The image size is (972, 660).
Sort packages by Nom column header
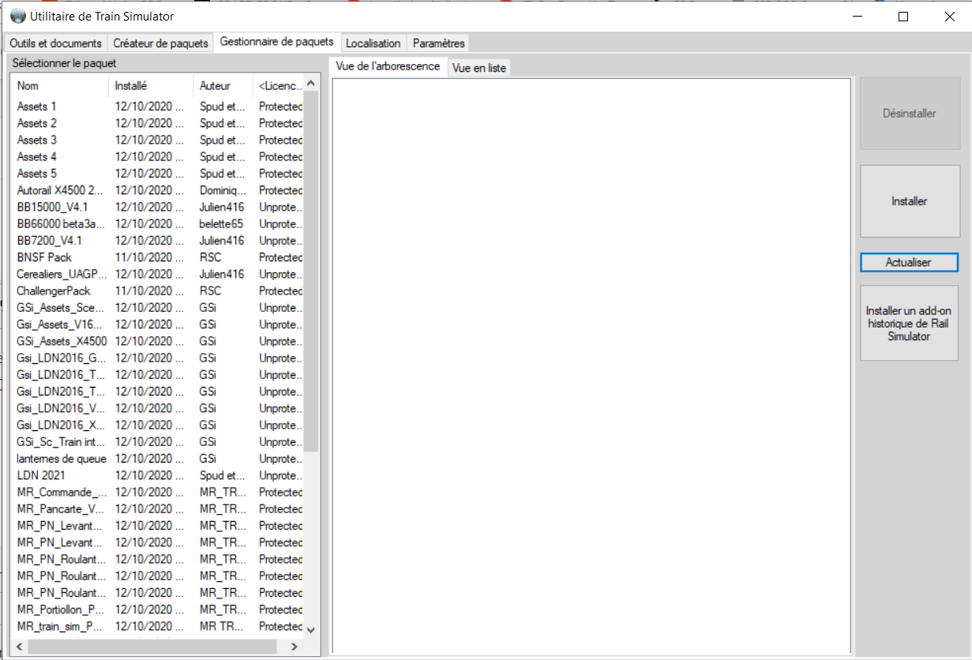coord(59,86)
